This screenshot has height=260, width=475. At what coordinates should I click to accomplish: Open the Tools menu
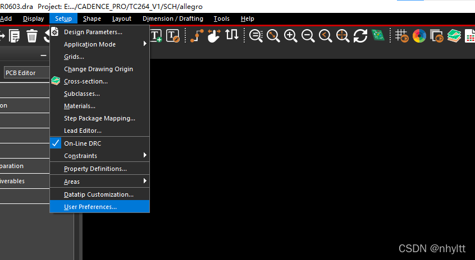coord(221,18)
